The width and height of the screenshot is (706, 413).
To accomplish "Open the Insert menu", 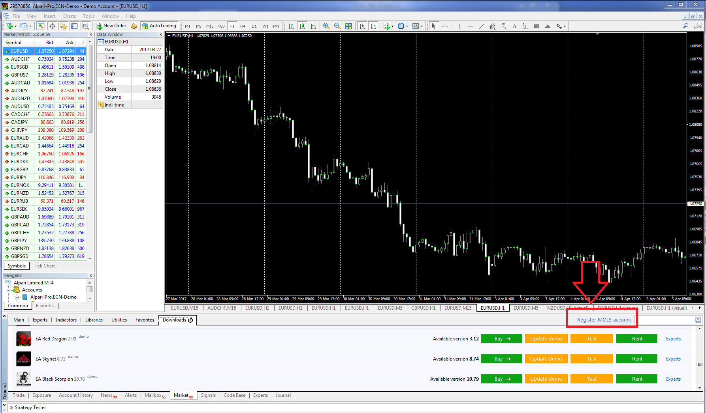I will click(49, 16).
